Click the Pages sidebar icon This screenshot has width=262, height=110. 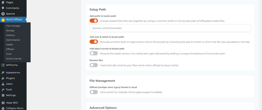tap(3, 3)
